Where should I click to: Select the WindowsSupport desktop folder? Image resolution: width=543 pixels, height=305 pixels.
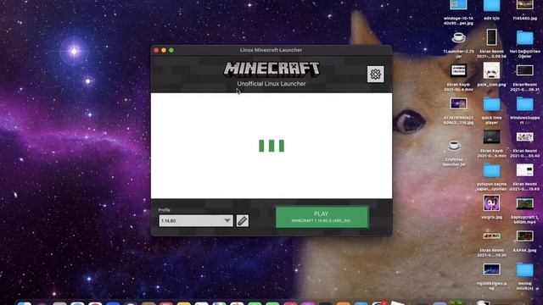524,103
